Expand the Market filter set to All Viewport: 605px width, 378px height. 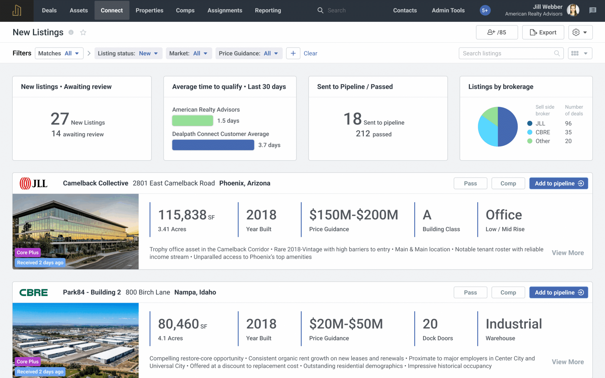pyautogui.click(x=189, y=53)
